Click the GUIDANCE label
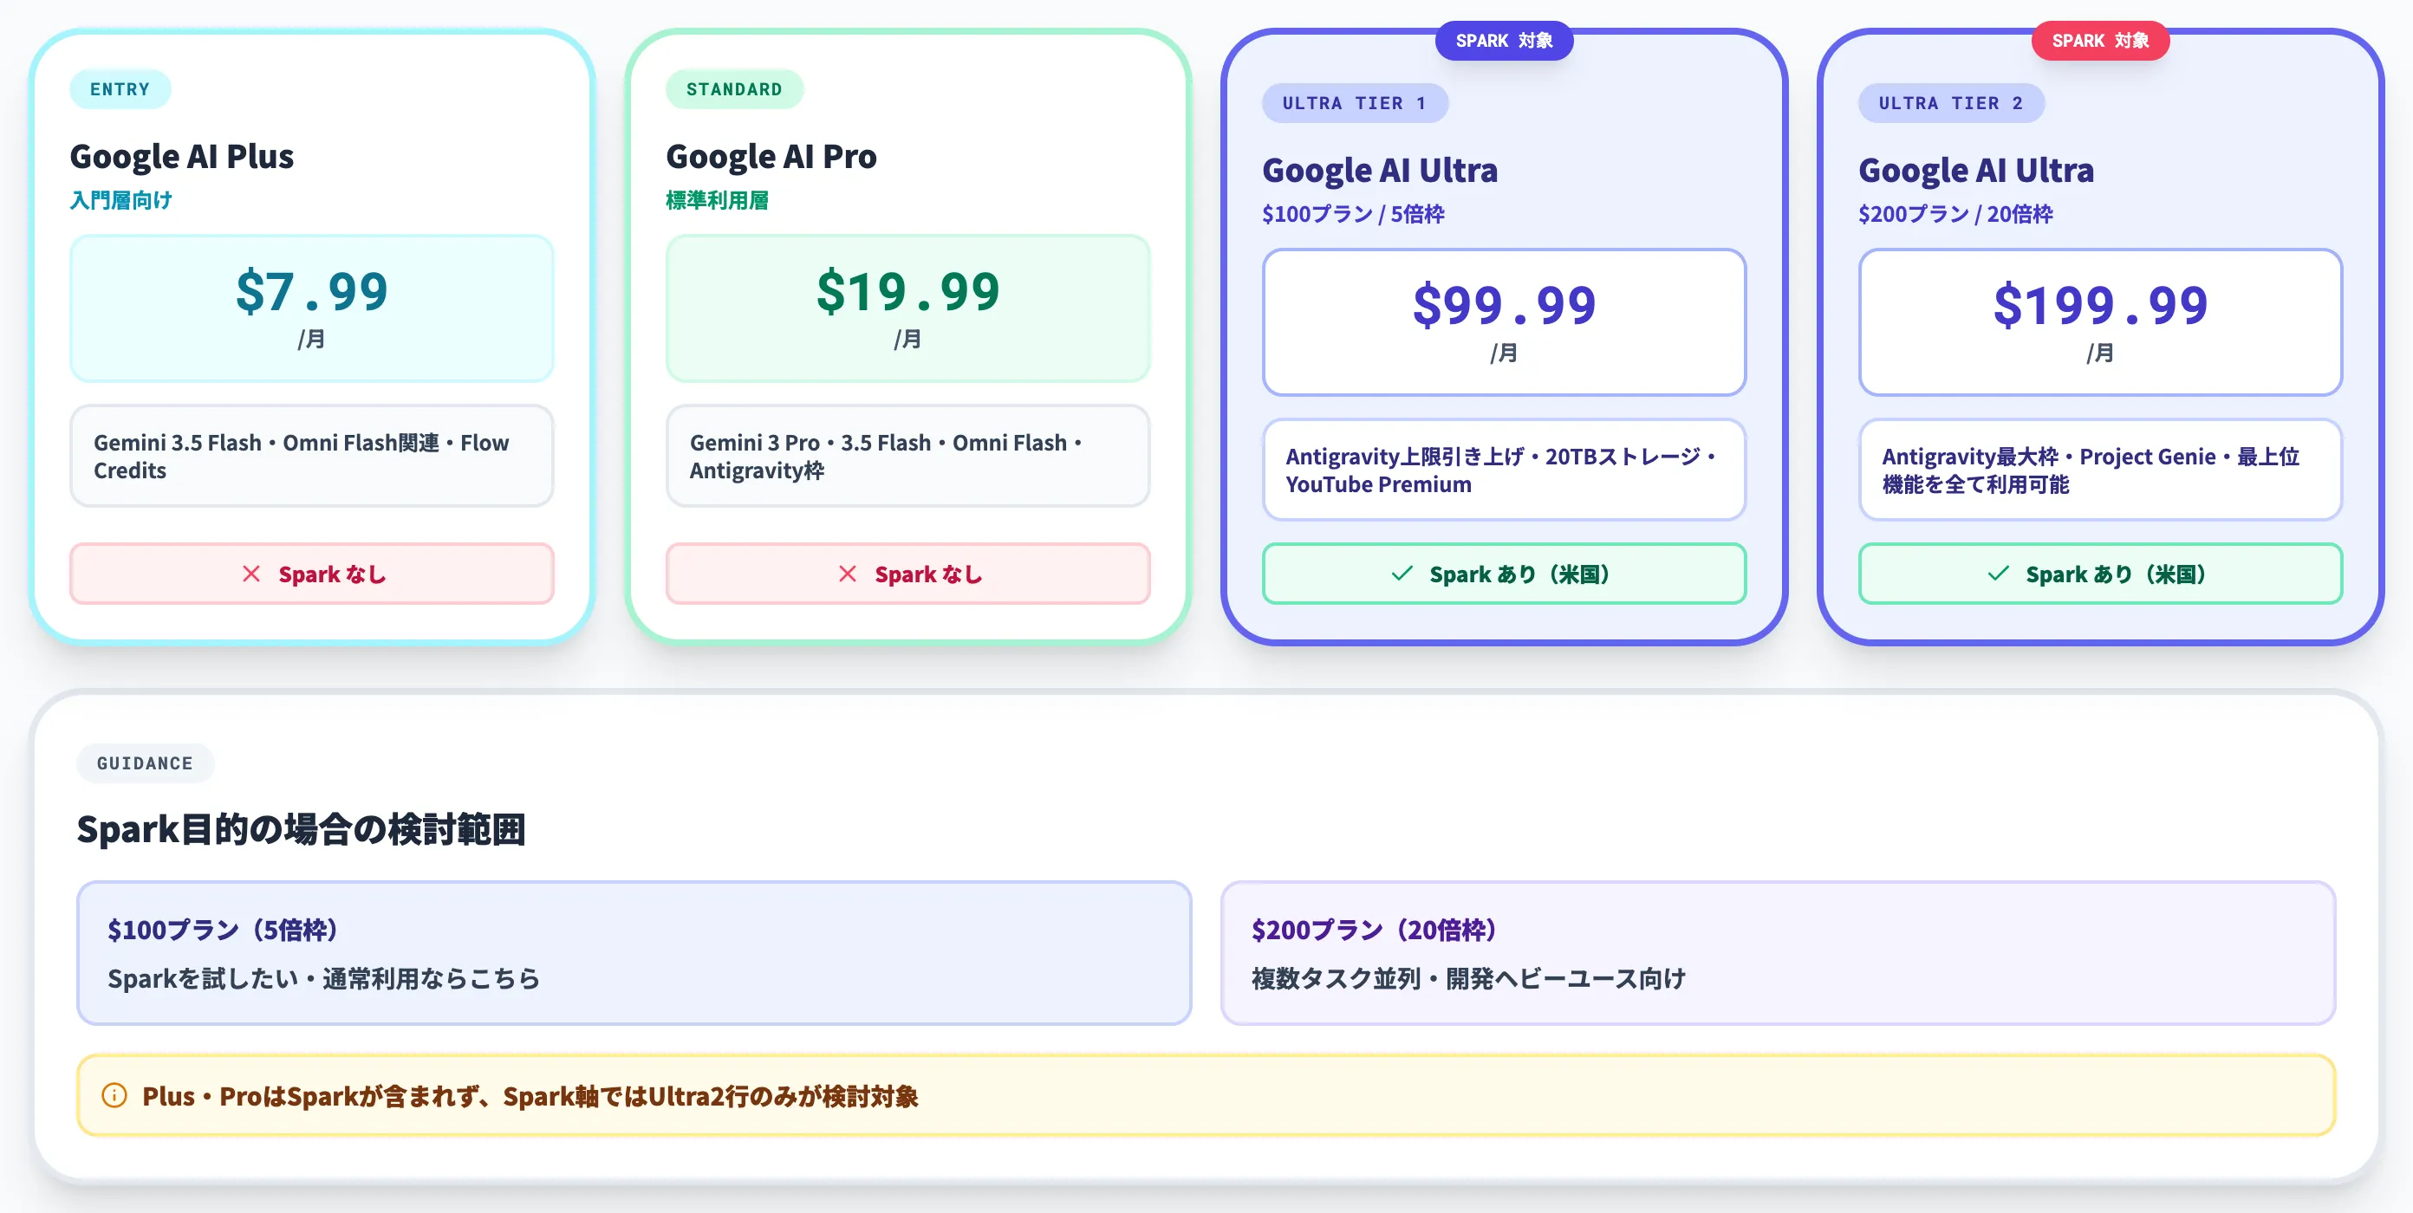The width and height of the screenshot is (2413, 1213). point(146,762)
